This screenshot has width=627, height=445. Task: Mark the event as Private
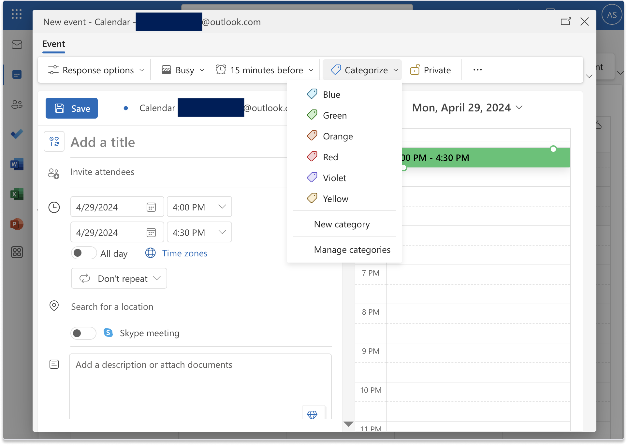(x=430, y=70)
